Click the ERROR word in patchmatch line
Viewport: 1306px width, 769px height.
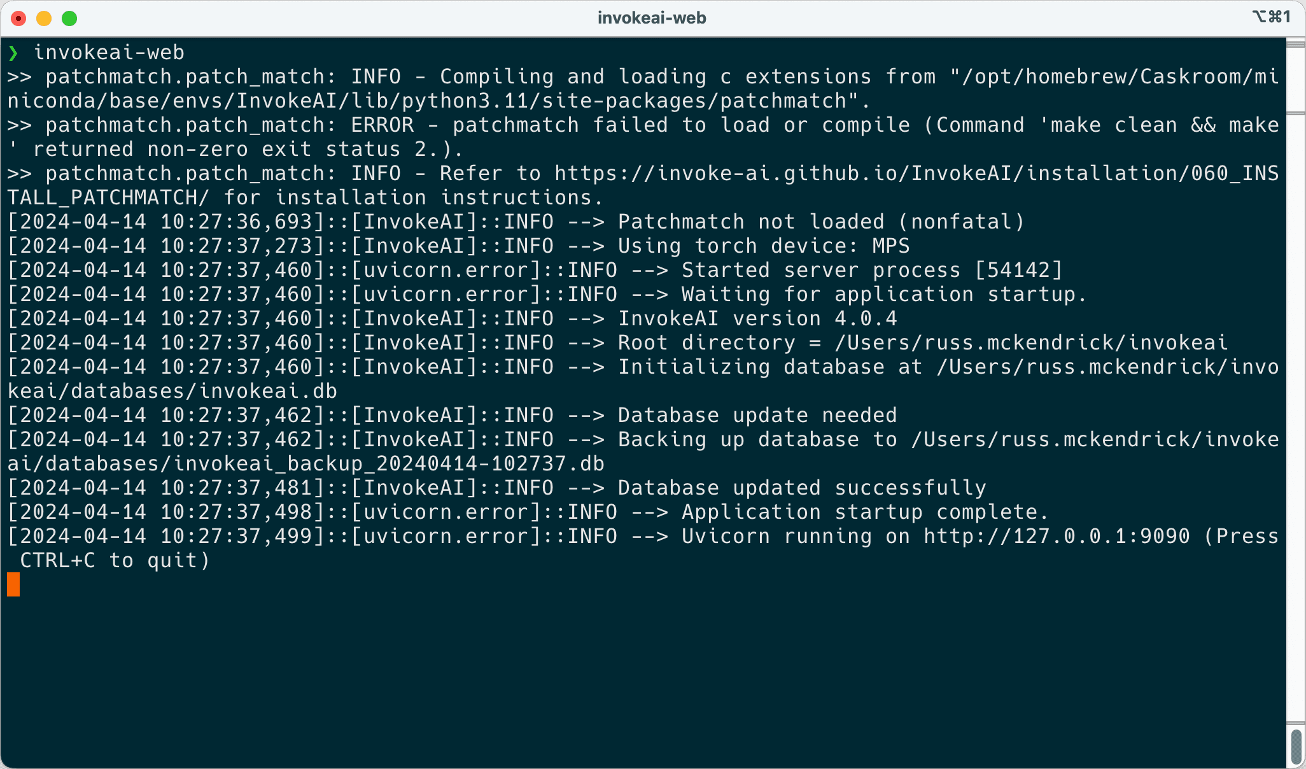coord(382,125)
